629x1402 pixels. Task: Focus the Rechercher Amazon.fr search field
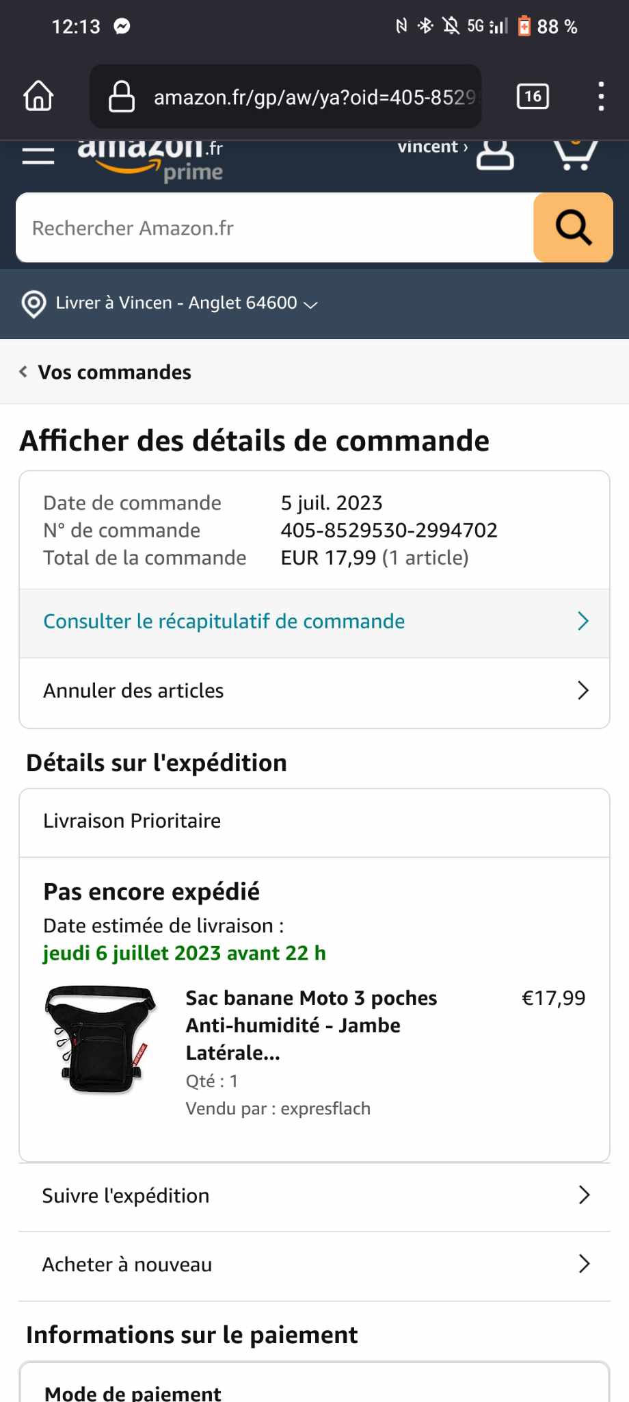click(x=273, y=228)
